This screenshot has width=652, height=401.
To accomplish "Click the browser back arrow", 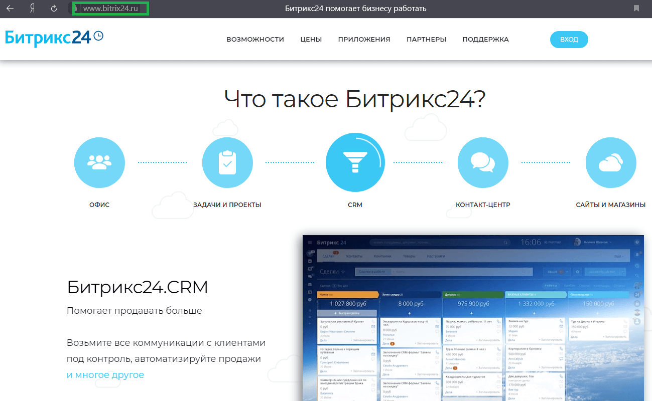I will click(10, 9).
